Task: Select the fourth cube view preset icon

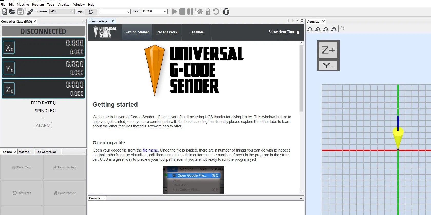Action: click(334, 29)
